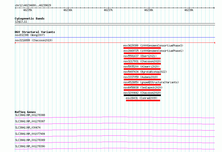Image resolution: width=222 pixels, height=152 pixels.
Task: Click the Cytogenetic Bands track heading
Action: (x=30, y=18)
